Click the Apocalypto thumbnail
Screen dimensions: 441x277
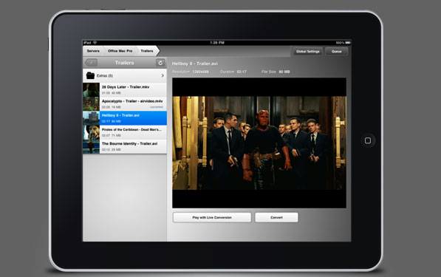pyautogui.click(x=91, y=103)
